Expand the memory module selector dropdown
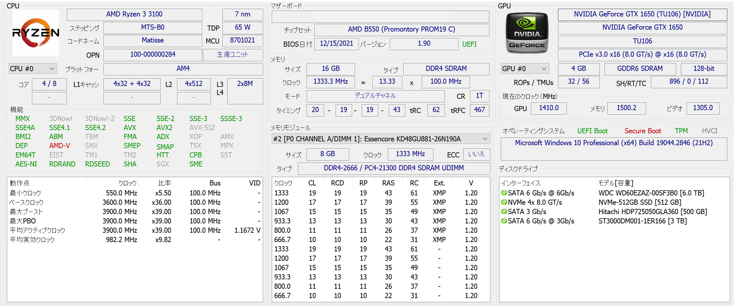 point(381,139)
